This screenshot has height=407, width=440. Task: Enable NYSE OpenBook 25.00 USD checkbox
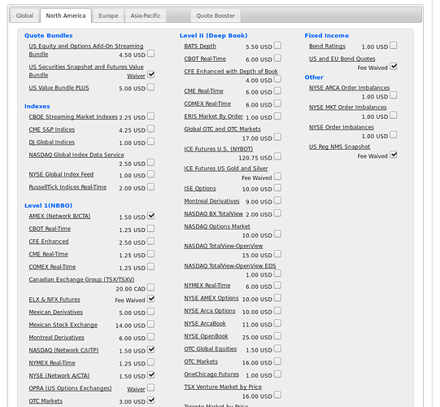[277, 336]
